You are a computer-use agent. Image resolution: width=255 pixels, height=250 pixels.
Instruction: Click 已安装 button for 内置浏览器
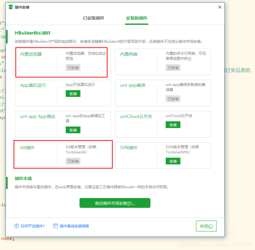73,68
